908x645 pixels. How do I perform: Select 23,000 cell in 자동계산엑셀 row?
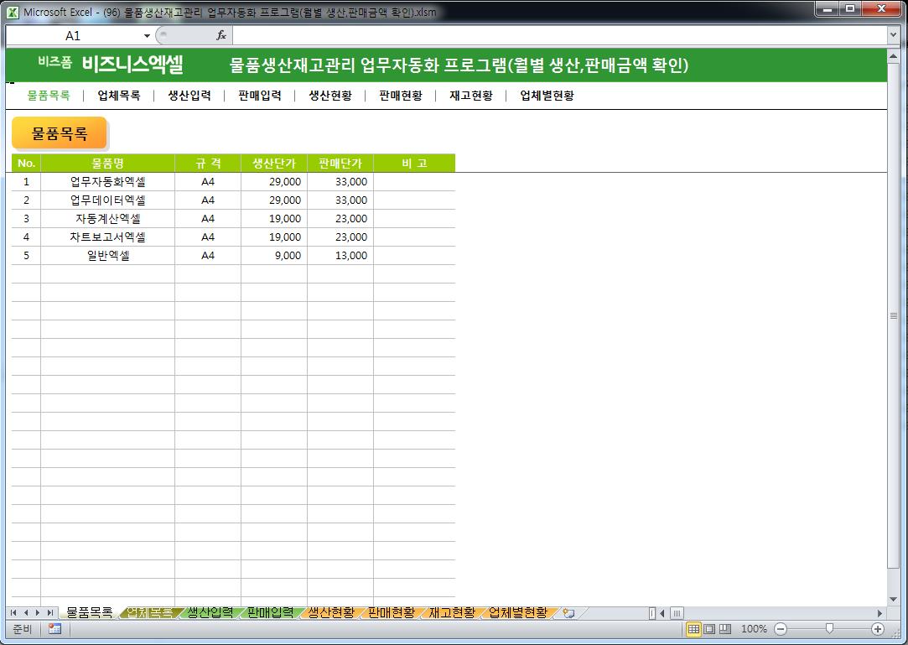point(340,218)
